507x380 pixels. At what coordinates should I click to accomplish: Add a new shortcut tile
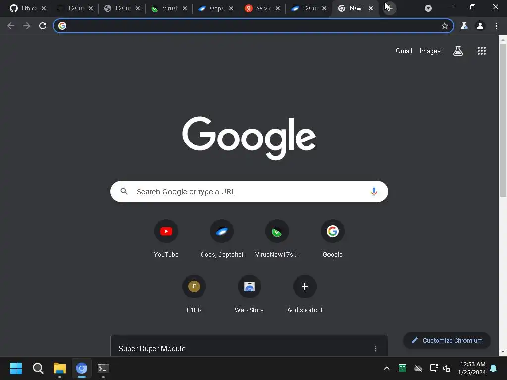click(305, 294)
